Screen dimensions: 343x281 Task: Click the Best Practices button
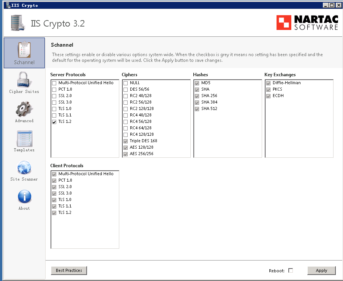point(69,270)
